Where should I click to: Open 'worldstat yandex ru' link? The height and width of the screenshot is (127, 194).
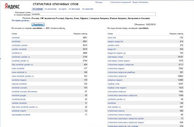[x=116, y=99]
